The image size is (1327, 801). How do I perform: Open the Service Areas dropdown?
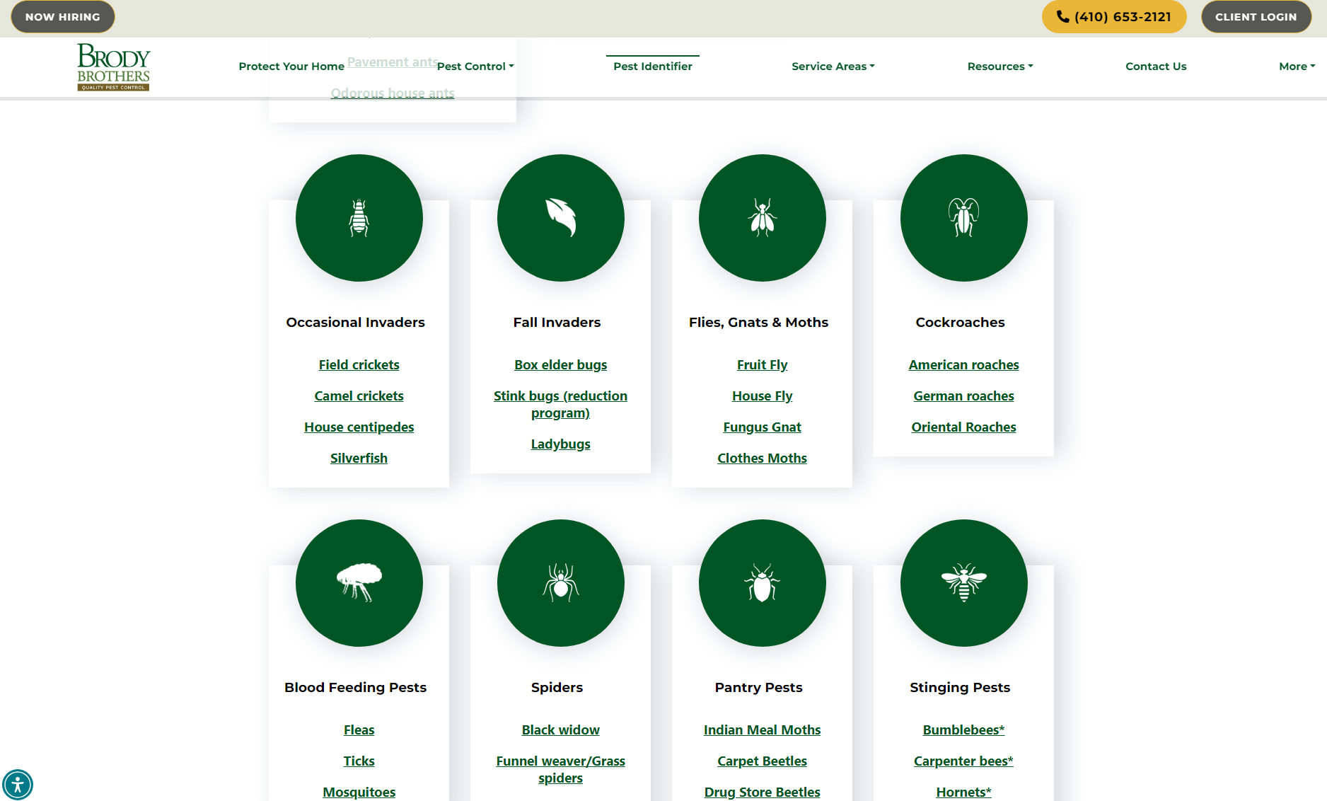click(833, 66)
